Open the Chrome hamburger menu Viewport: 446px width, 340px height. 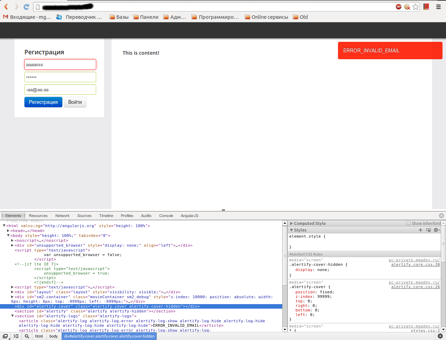tap(438, 7)
